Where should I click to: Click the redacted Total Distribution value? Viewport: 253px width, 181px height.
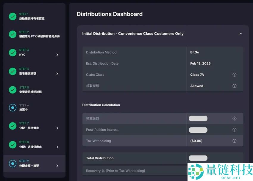pyautogui.click(x=198, y=158)
